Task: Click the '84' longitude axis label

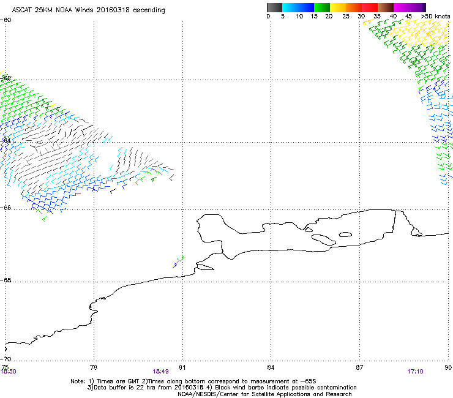Action: pos(271,367)
